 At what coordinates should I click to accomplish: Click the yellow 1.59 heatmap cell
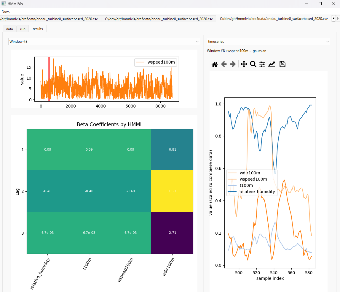coord(172,191)
